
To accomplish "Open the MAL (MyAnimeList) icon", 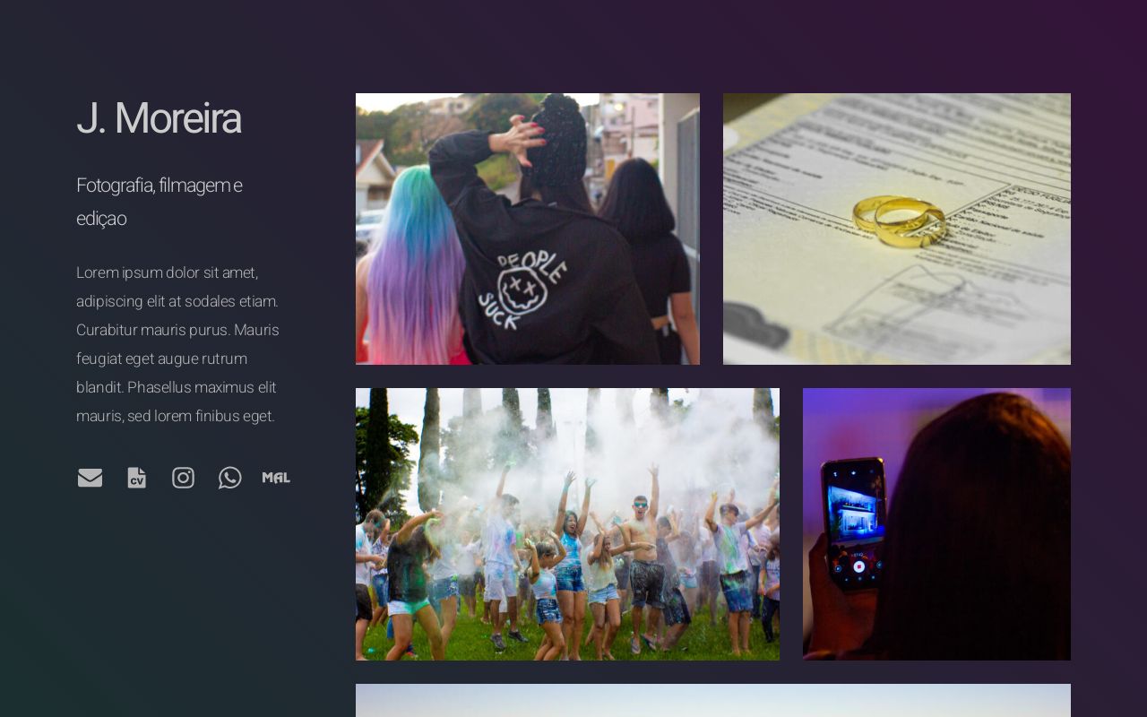I will [x=276, y=478].
